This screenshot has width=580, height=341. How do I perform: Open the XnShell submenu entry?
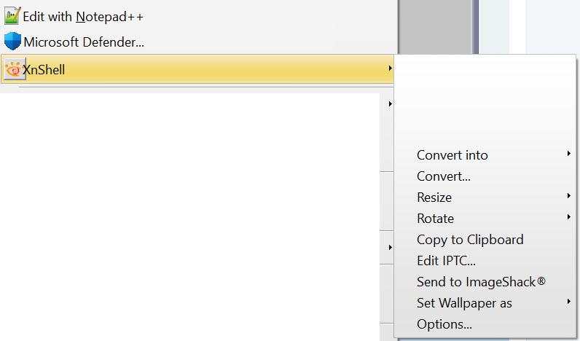pyautogui.click(x=197, y=68)
